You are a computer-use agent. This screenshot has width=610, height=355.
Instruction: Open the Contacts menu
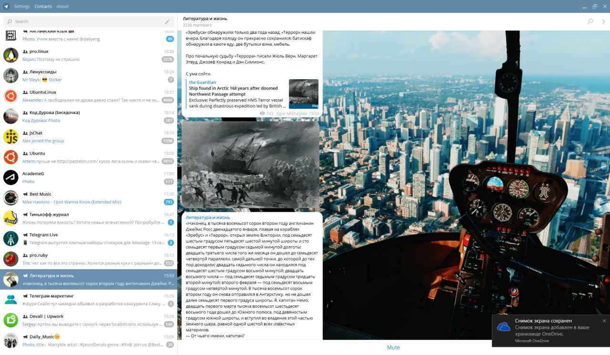[x=43, y=6]
